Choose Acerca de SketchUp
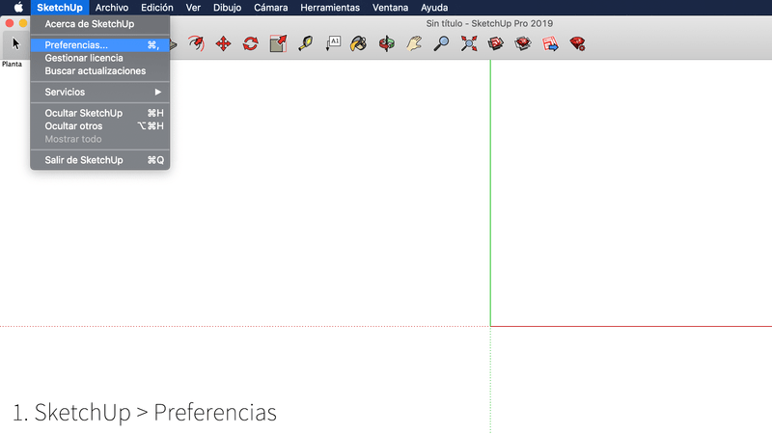Image resolution: width=772 pixels, height=434 pixels. coord(100,24)
